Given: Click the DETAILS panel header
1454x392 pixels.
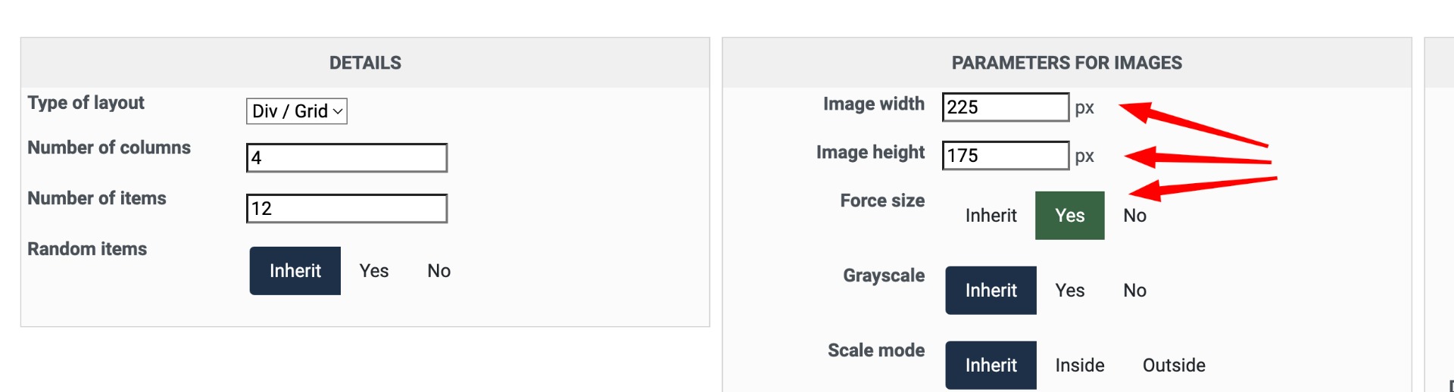Looking at the screenshot, I should (365, 63).
